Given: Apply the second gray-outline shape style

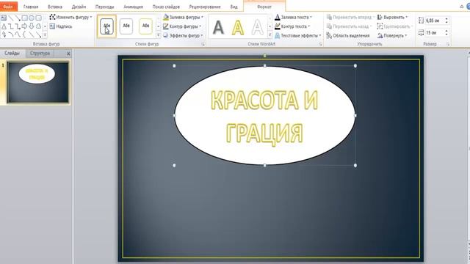Looking at the screenshot, I should click(x=126, y=26).
